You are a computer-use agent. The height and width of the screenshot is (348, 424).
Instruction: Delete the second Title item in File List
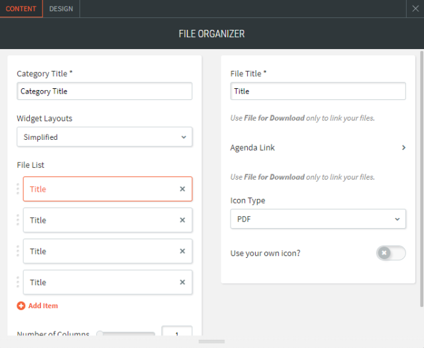(183, 220)
